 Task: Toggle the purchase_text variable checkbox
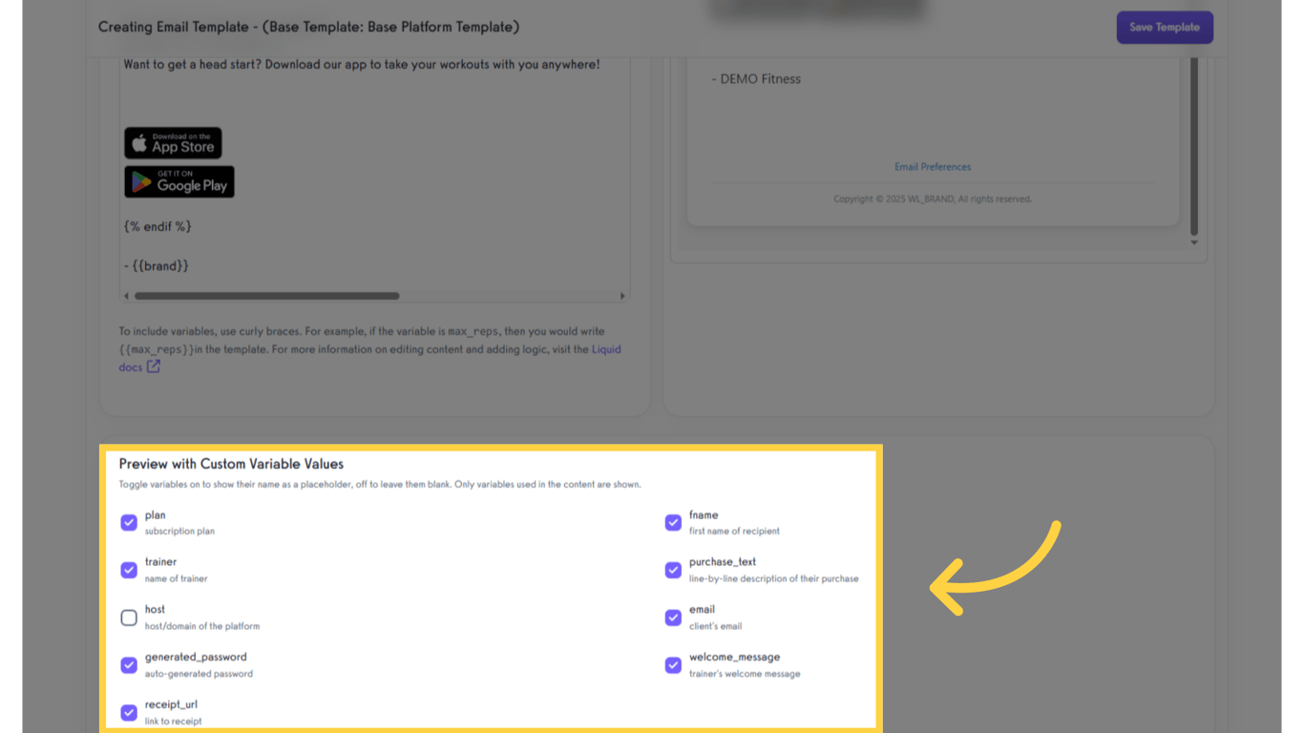pos(673,570)
